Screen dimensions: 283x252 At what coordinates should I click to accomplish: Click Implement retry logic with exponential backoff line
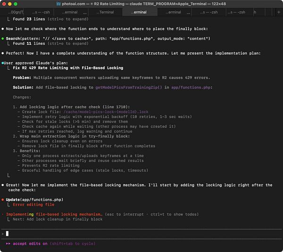coord(105,117)
